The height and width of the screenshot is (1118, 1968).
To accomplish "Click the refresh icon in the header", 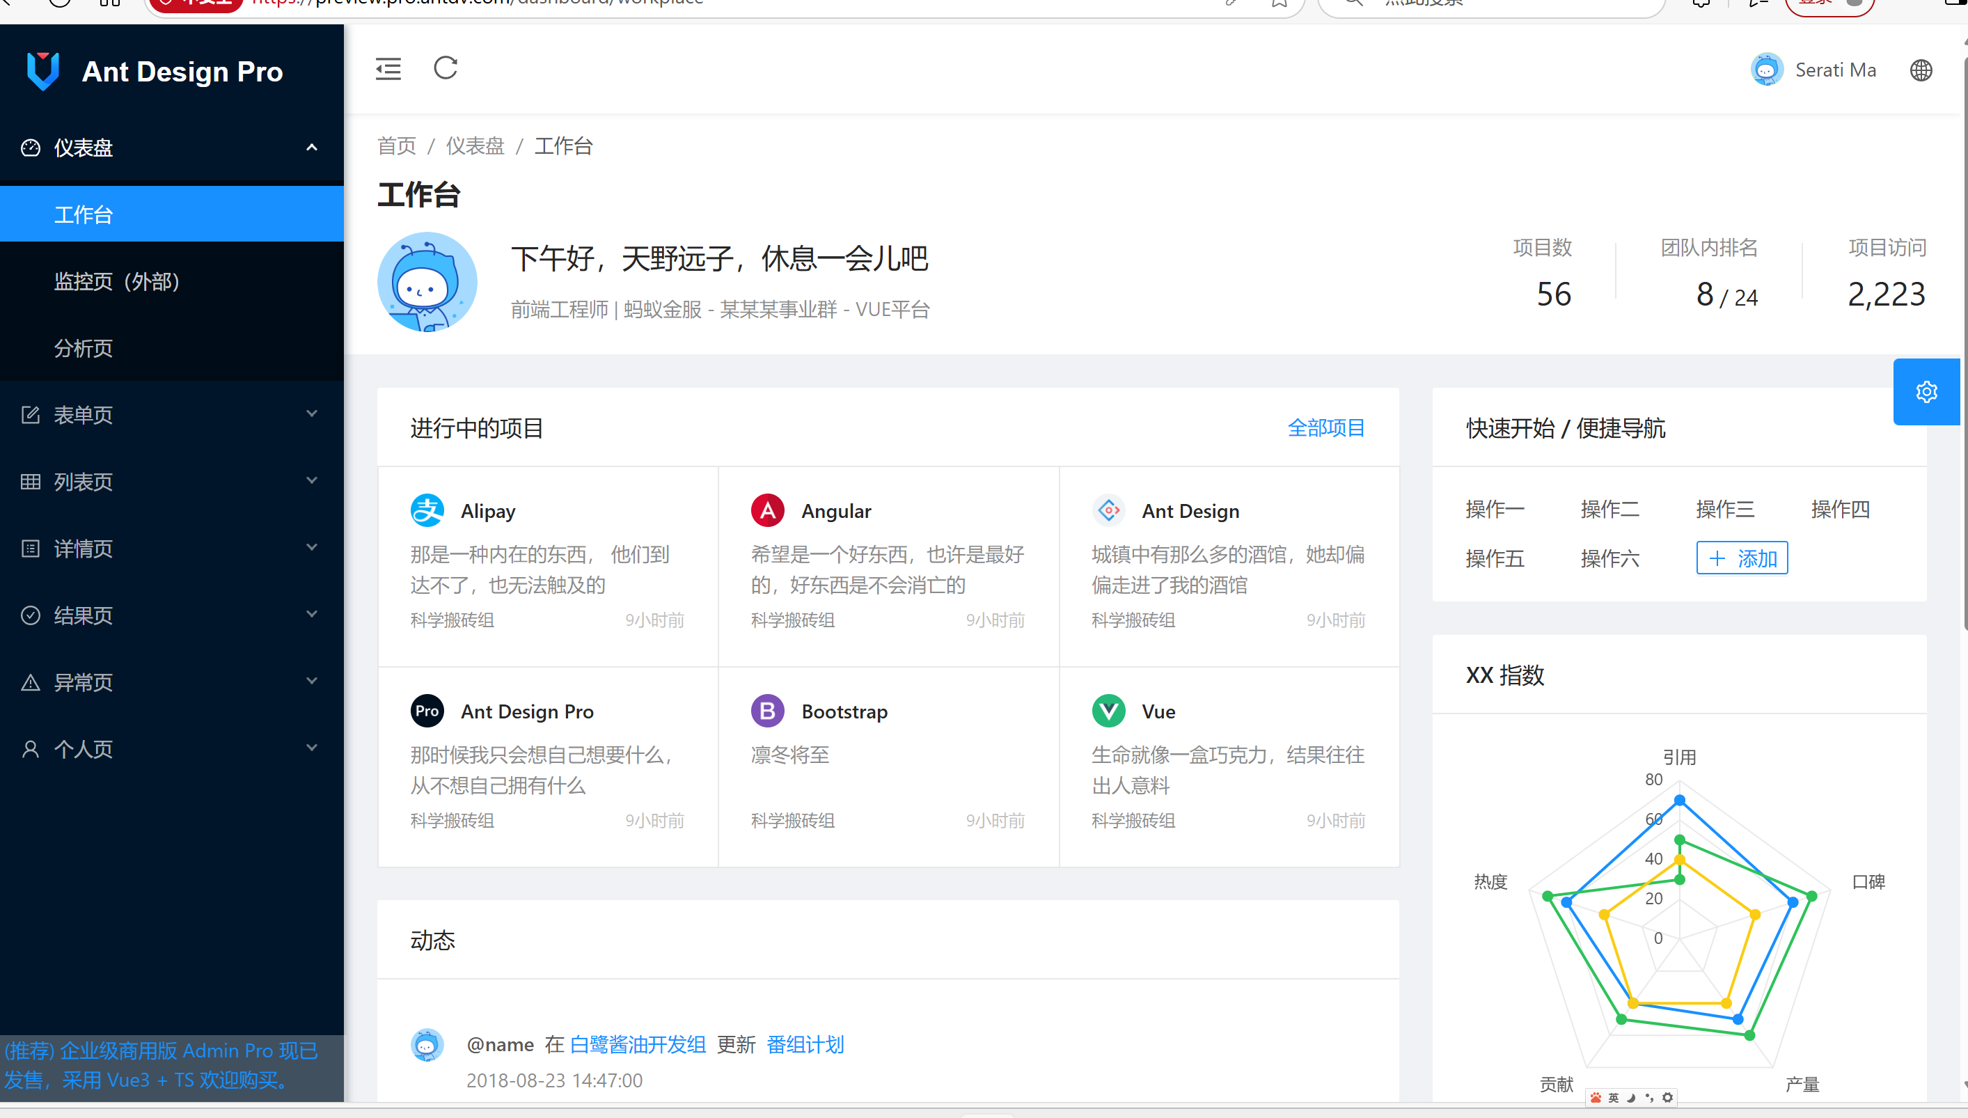I will pyautogui.click(x=446, y=68).
